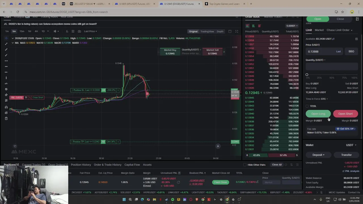Show order book buys only view
This screenshot has width=363, height=204.
coord(253,26)
